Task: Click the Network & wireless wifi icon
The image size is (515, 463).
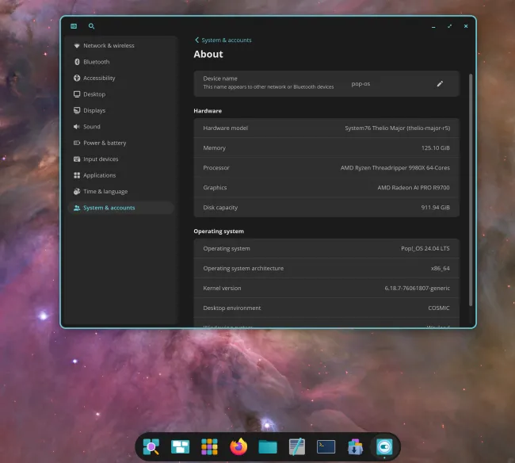Action: pos(77,46)
